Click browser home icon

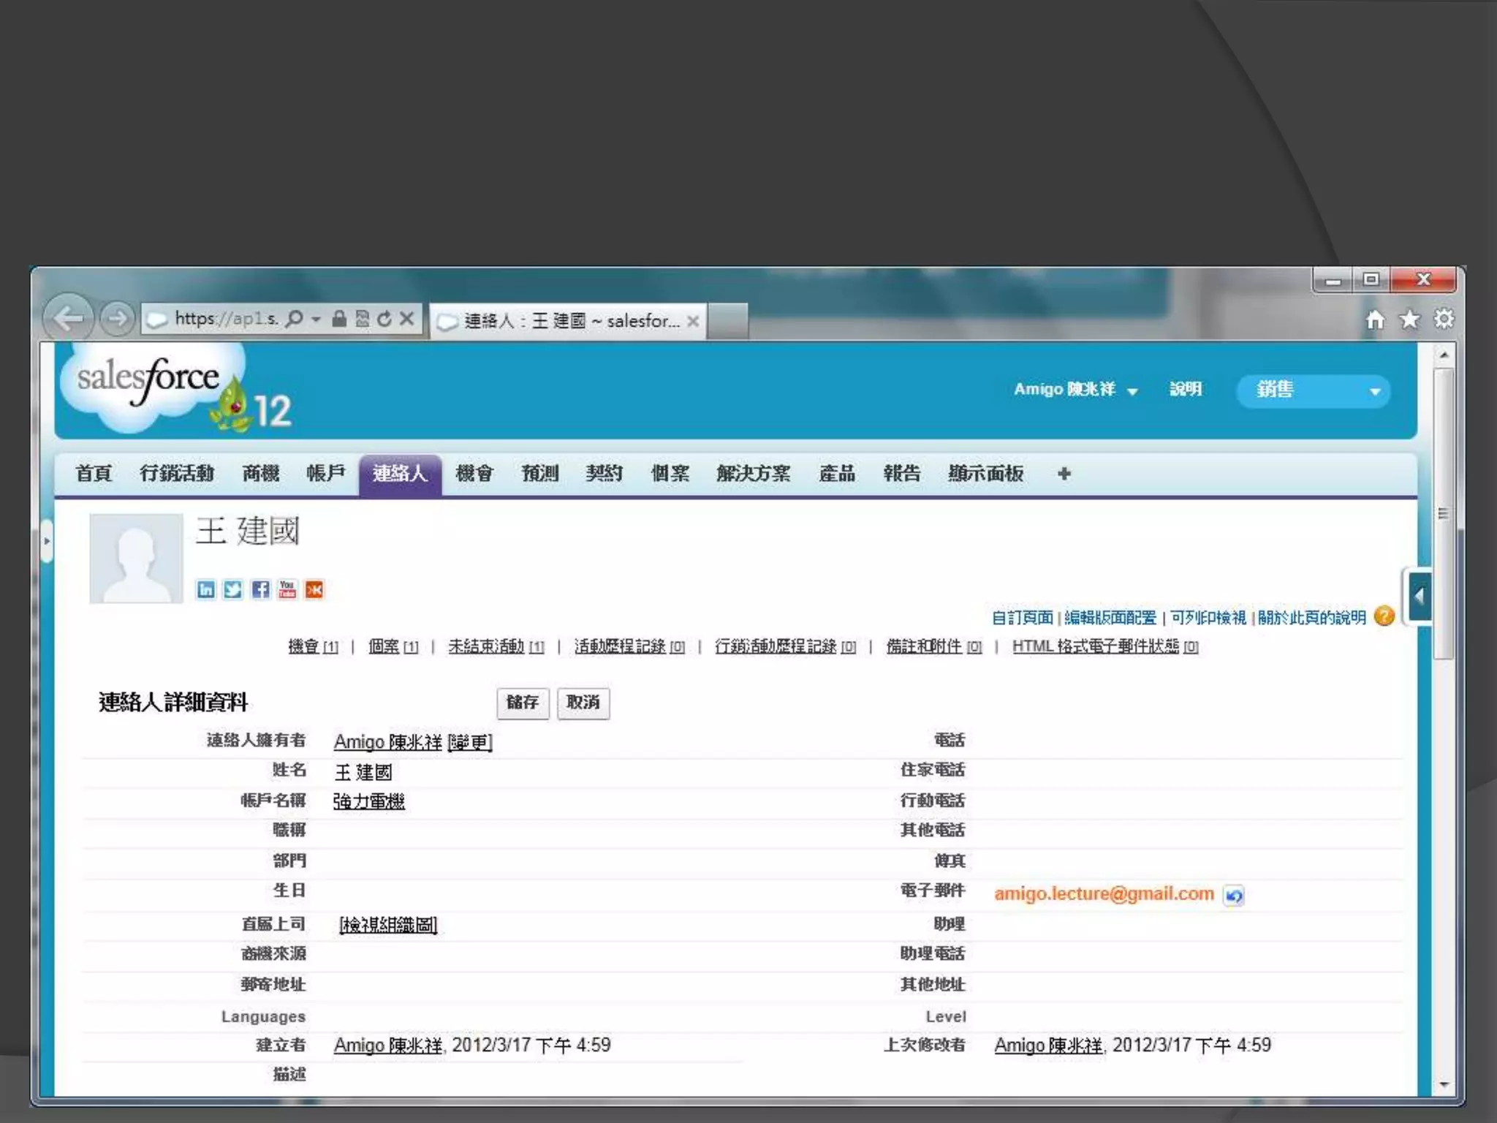(x=1375, y=319)
